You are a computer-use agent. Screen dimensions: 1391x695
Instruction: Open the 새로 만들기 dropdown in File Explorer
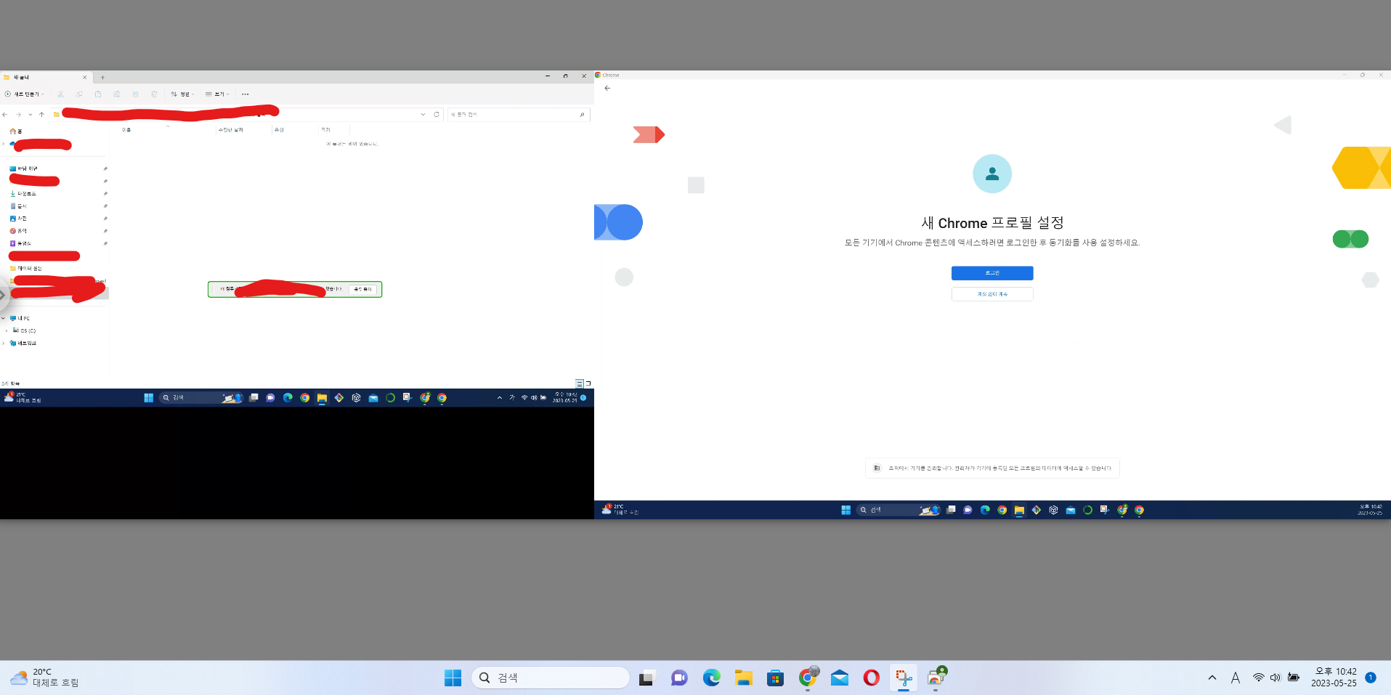25,94
